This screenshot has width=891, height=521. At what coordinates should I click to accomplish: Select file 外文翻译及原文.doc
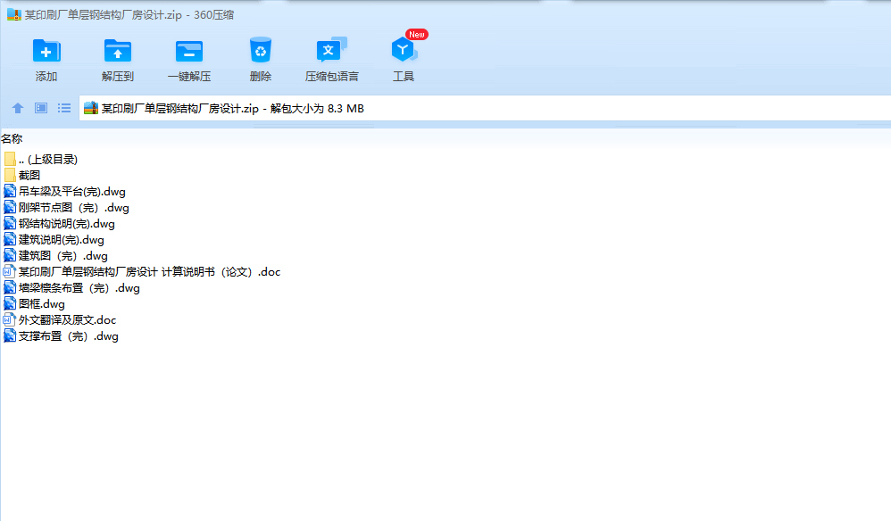tap(59, 320)
